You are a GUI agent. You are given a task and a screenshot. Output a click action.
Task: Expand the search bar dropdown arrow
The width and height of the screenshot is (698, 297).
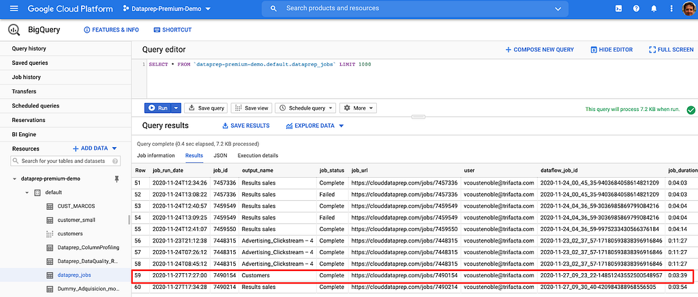coord(558,8)
